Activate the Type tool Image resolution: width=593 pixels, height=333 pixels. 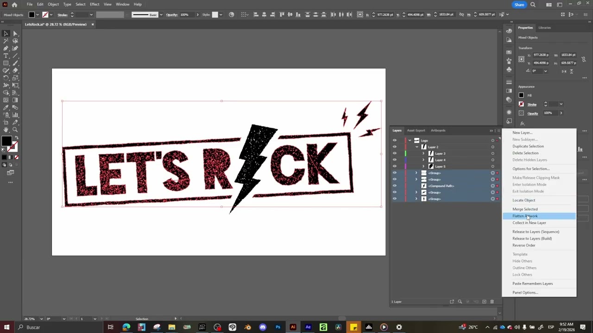pos(6,55)
